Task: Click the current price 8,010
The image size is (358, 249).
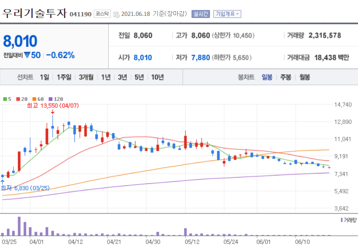Action: (x=20, y=41)
